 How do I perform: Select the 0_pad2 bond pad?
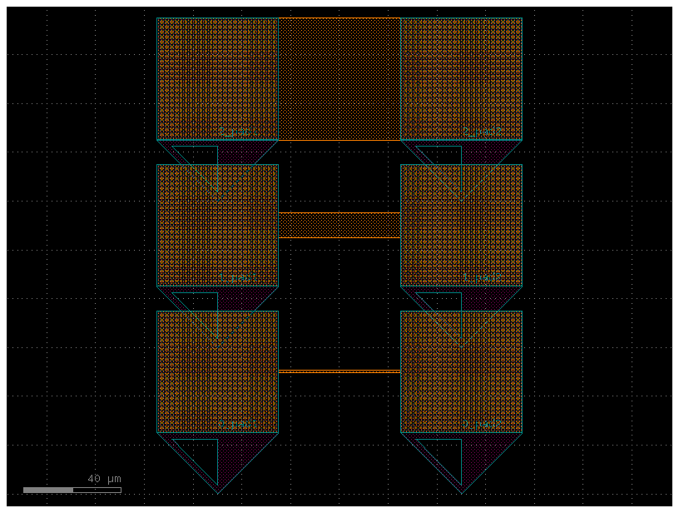462,371
